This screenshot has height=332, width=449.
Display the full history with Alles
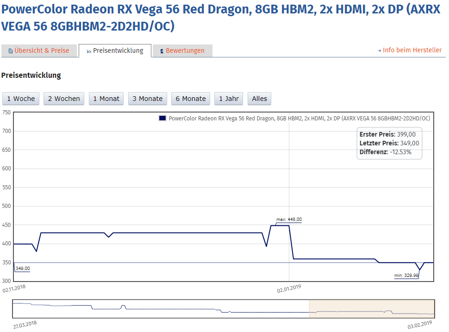(x=259, y=99)
